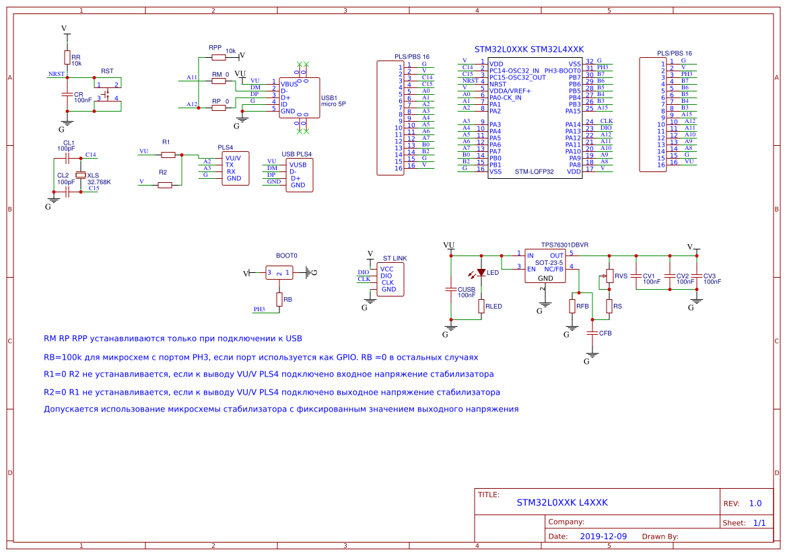Screen dimensions: 787x556
Task: Click the NRST net label
Action: (57, 74)
